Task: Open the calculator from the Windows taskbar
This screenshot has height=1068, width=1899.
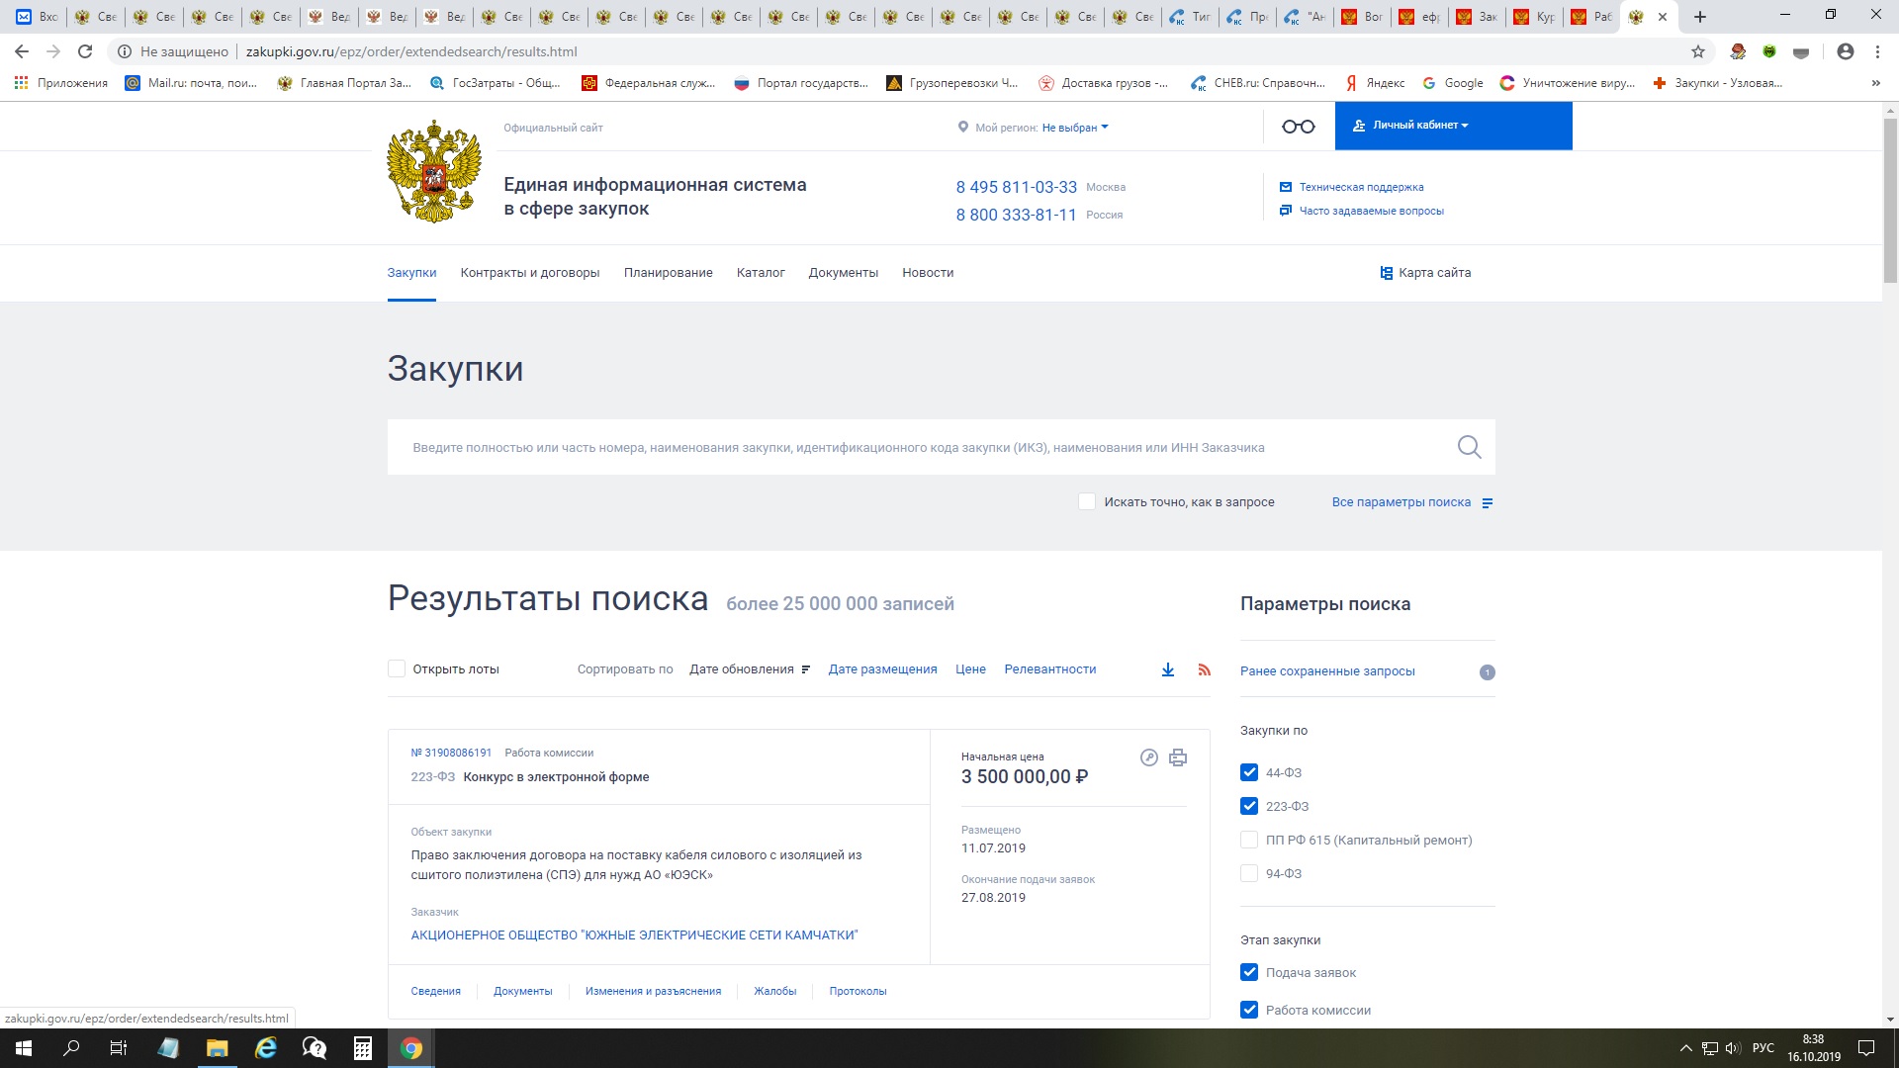Action: (362, 1048)
